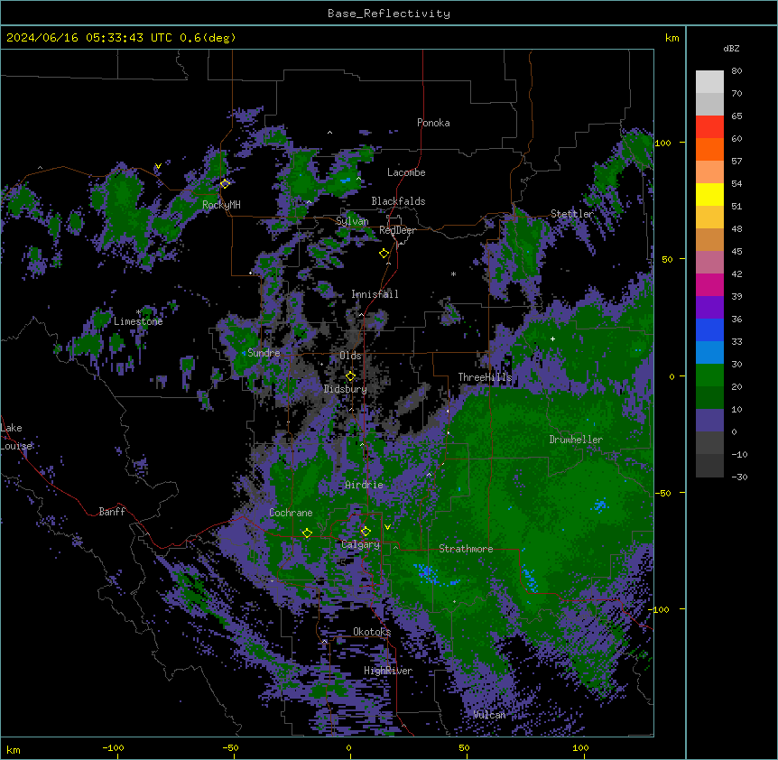Click the yellow diamond marker below Cochrane

[307, 533]
